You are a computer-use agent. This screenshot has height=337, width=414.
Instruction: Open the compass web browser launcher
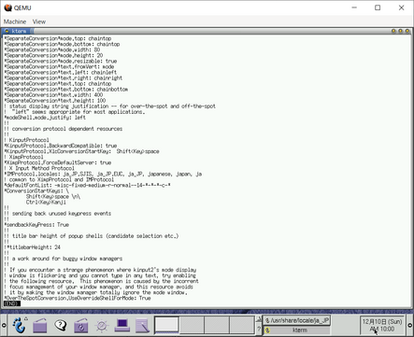click(102, 326)
